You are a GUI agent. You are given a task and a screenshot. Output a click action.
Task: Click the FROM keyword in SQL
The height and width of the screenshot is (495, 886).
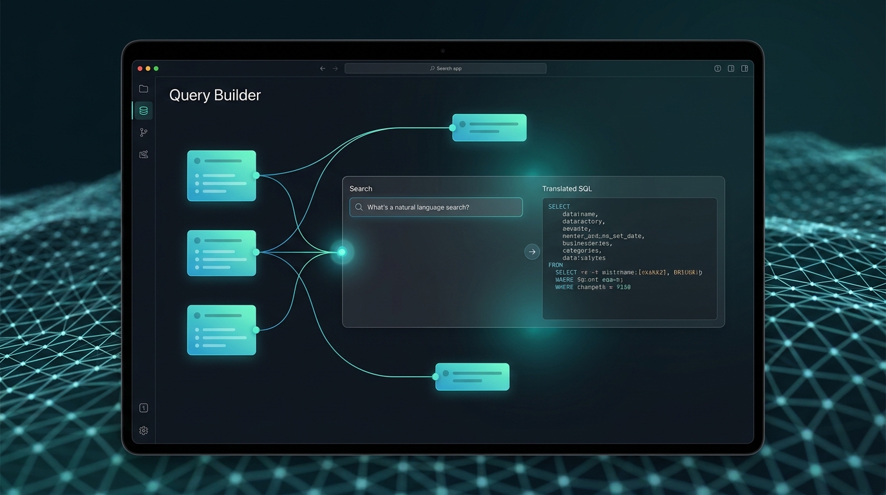(x=556, y=265)
